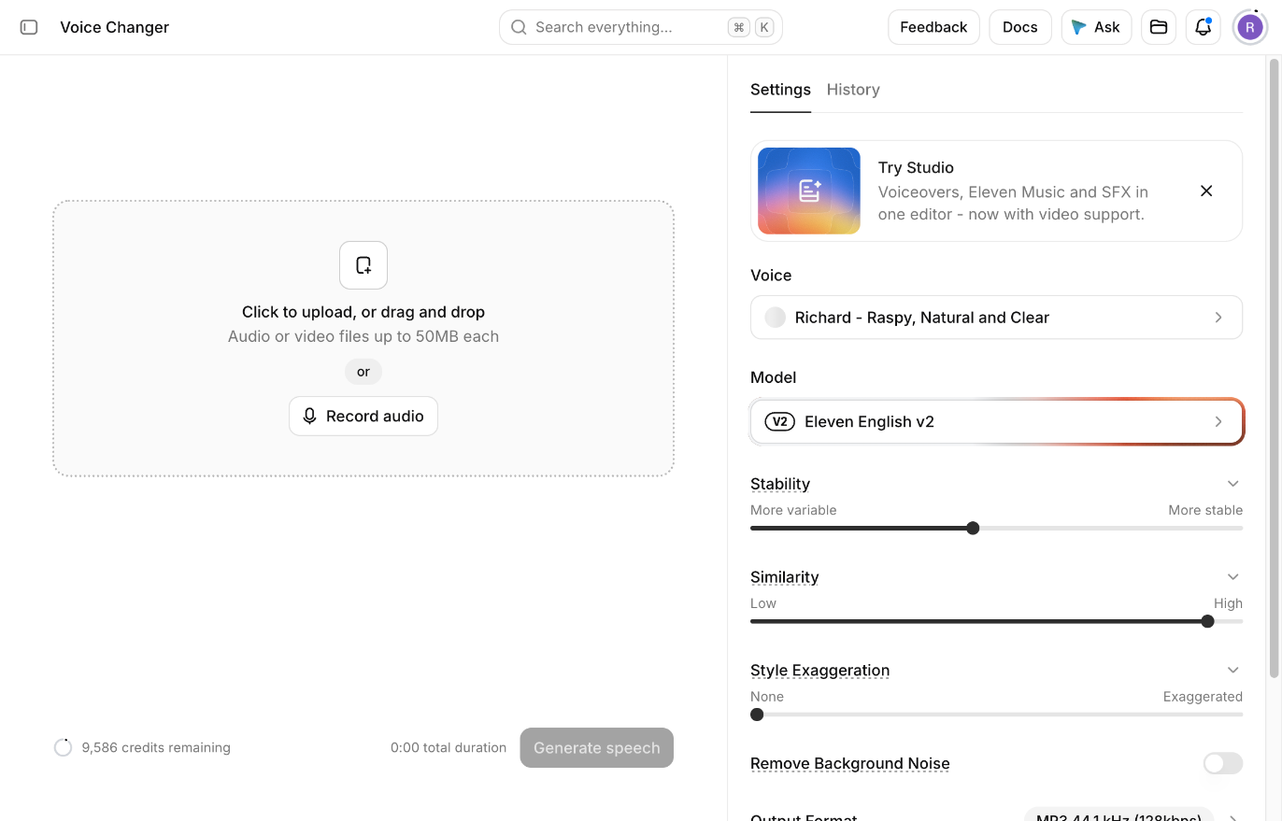The height and width of the screenshot is (821, 1282).
Task: Click the Feedback button
Action: pyautogui.click(x=933, y=27)
